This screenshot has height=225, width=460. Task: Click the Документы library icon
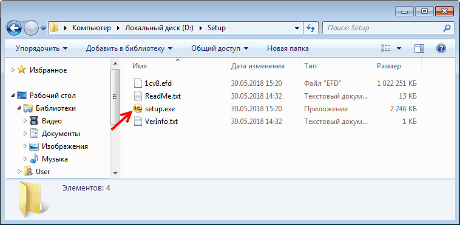35,134
